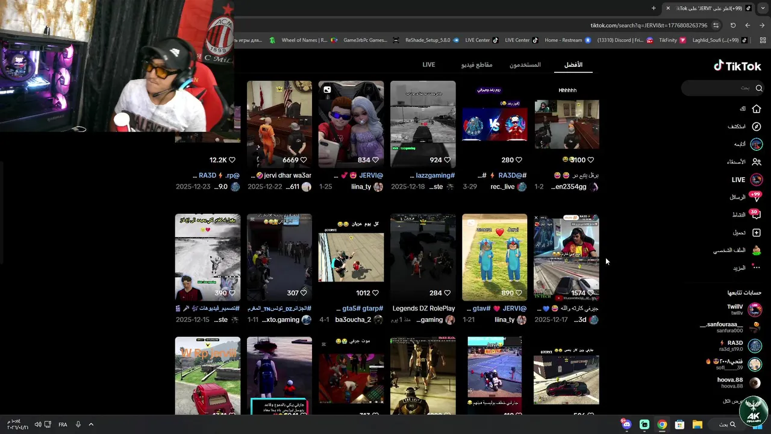
Task: Open the apps grid in bookmarks bar
Action: [x=762, y=40]
